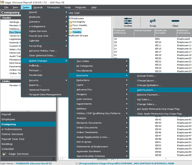
Task: Open the Sage Services icon item
Action: (x=4, y=154)
